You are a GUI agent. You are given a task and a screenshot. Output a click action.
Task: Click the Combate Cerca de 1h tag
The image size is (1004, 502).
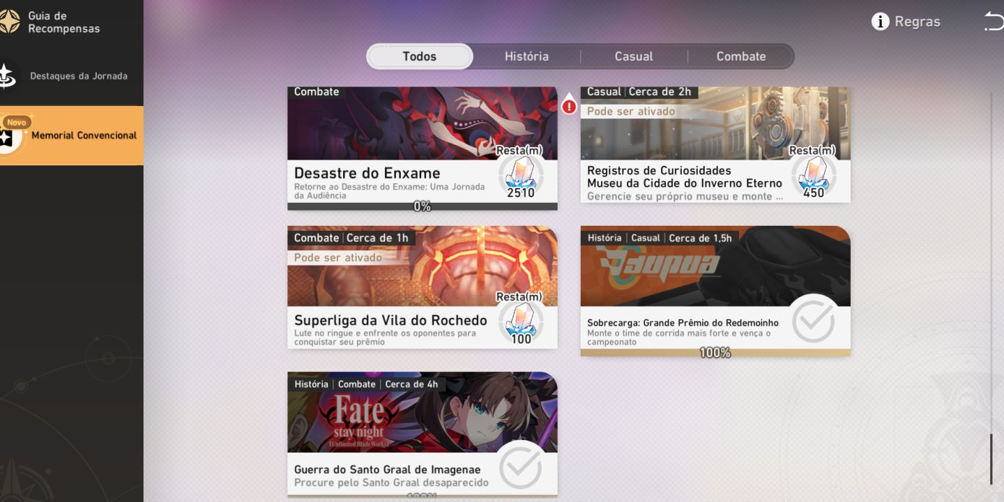click(351, 238)
